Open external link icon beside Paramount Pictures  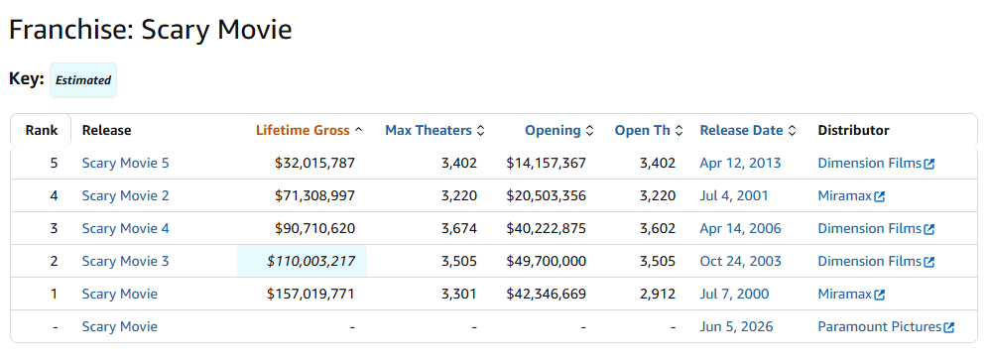pos(948,327)
